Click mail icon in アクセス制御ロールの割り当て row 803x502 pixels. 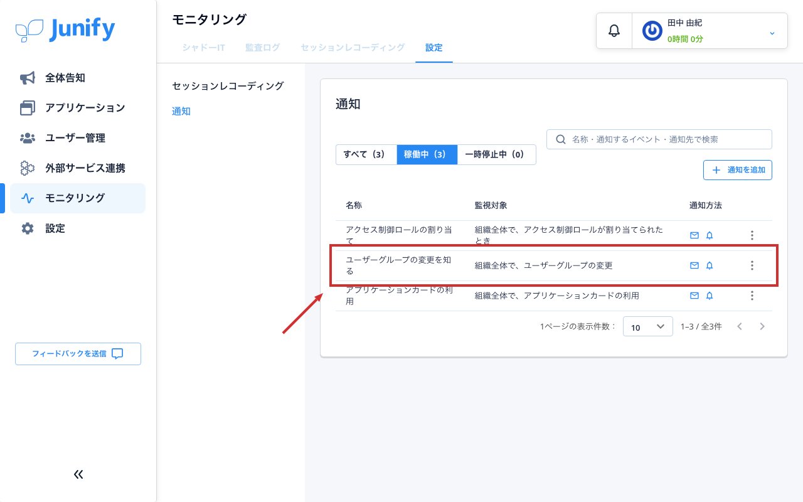(694, 235)
